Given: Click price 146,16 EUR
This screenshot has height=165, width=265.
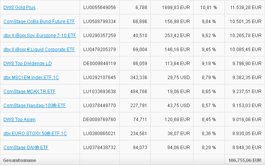Looking at the screenshot, I should (177, 50).
